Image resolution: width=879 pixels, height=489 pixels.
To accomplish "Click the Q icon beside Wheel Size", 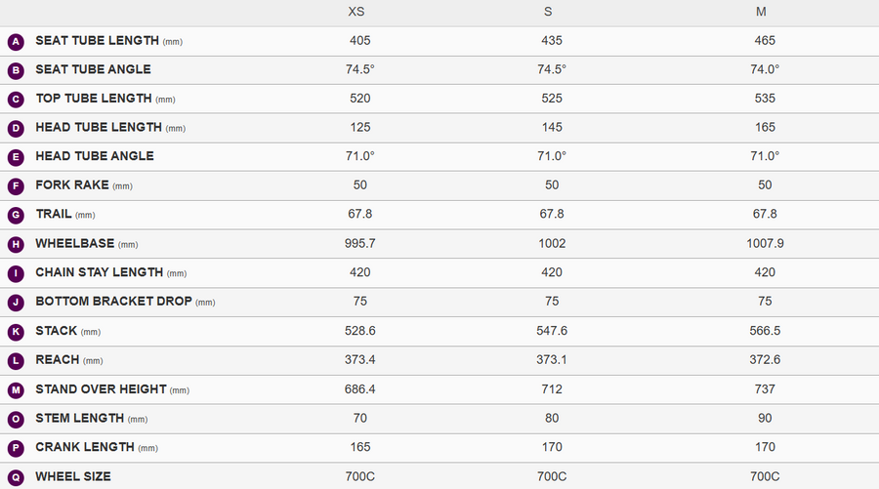I will click(16, 478).
